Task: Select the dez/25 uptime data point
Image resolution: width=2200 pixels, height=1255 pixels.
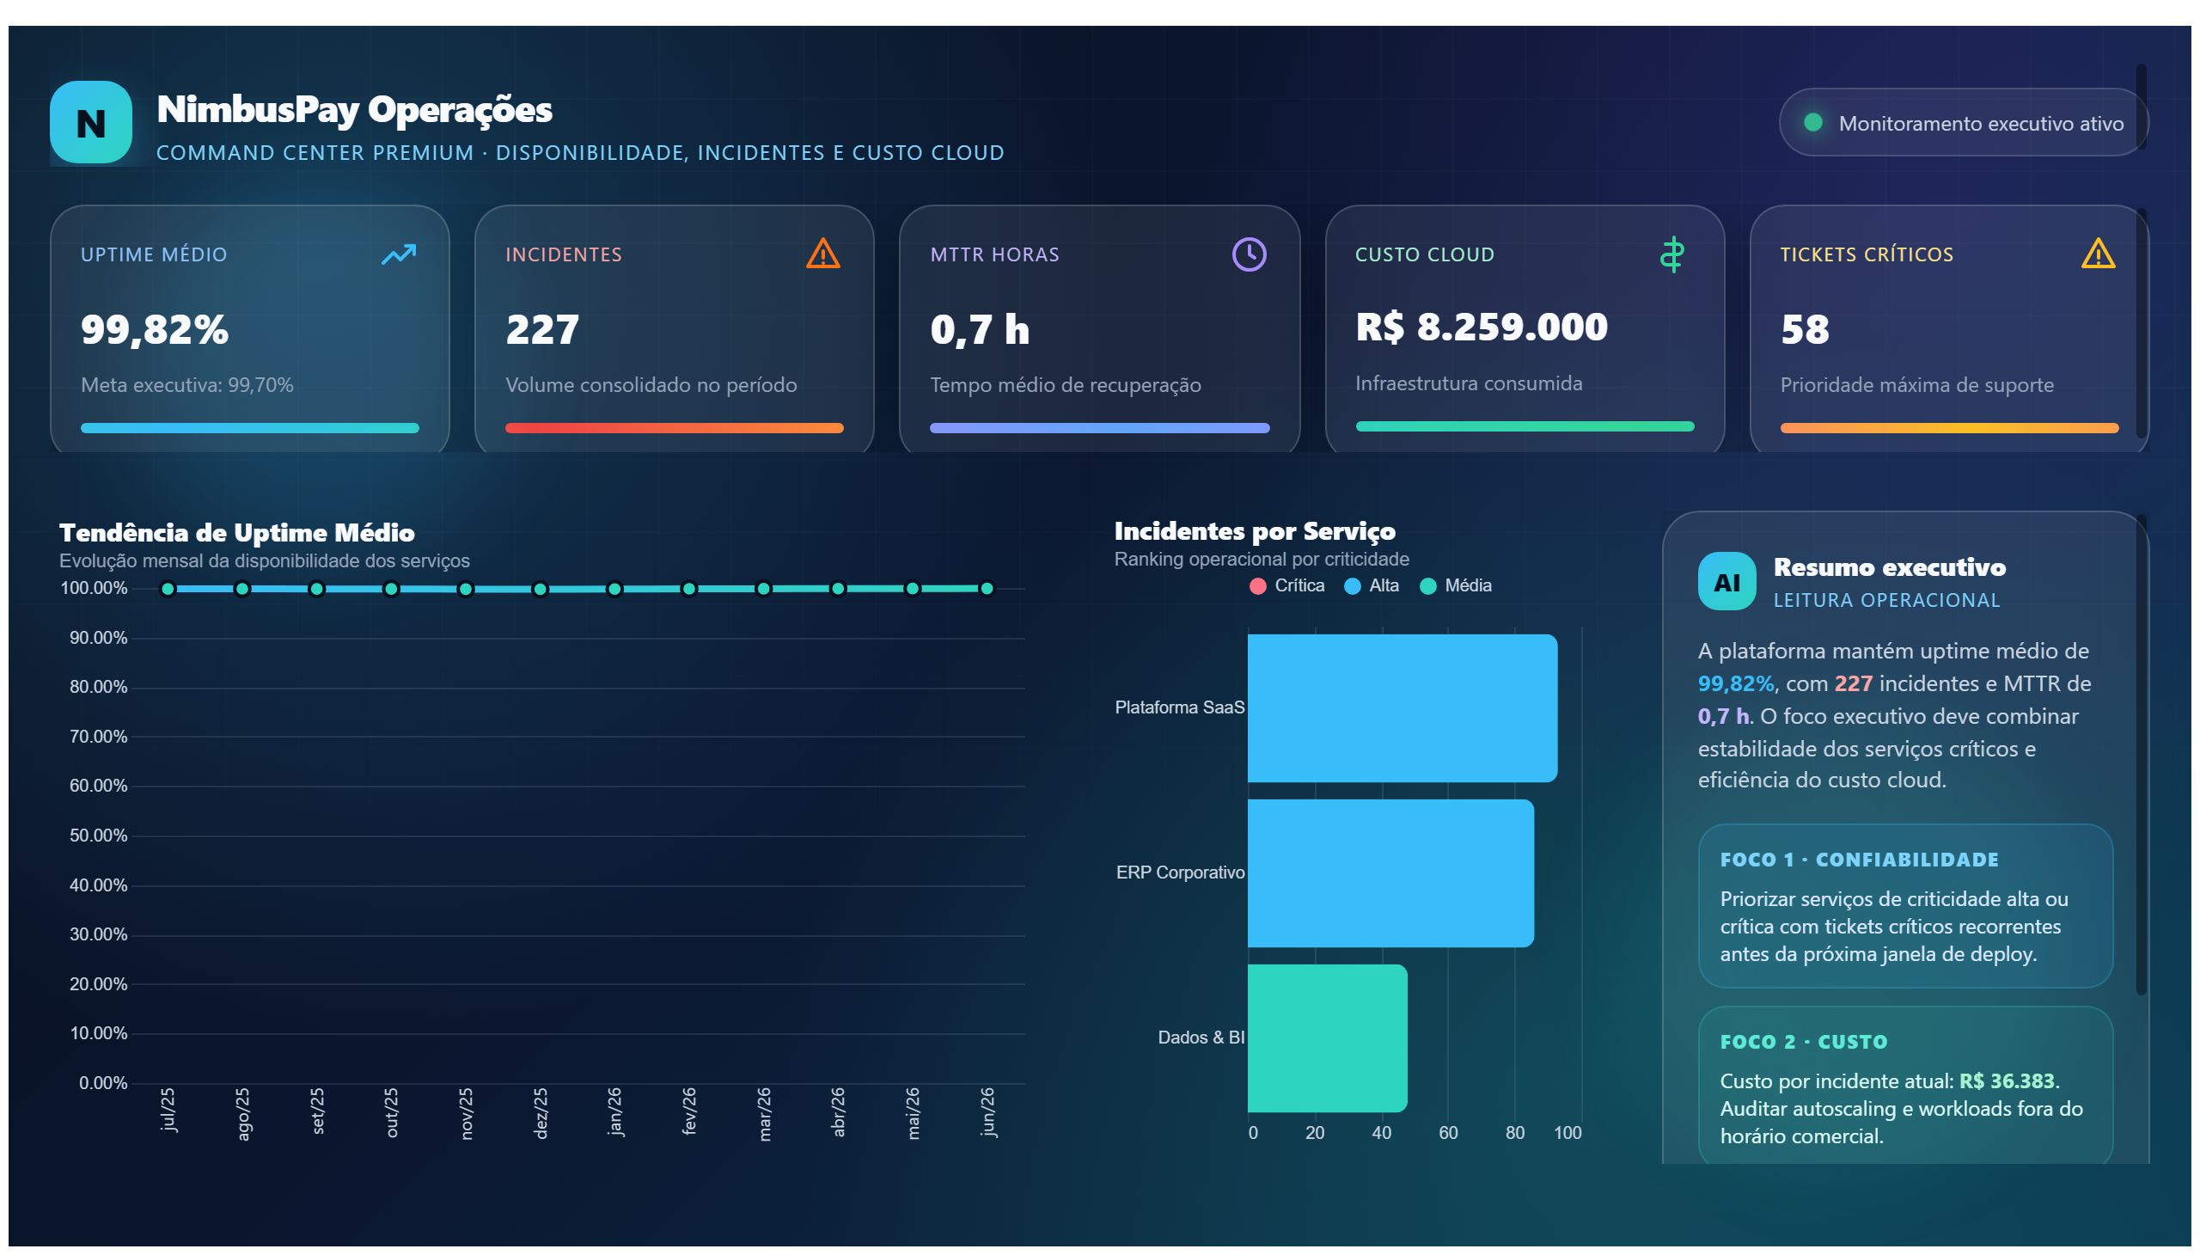Action: pyautogui.click(x=541, y=590)
